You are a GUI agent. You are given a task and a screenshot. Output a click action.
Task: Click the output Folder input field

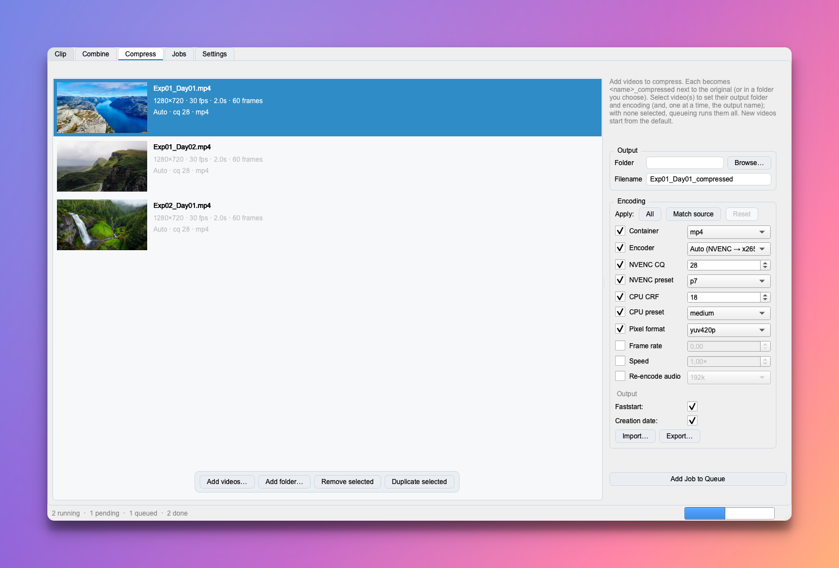pyautogui.click(x=685, y=163)
